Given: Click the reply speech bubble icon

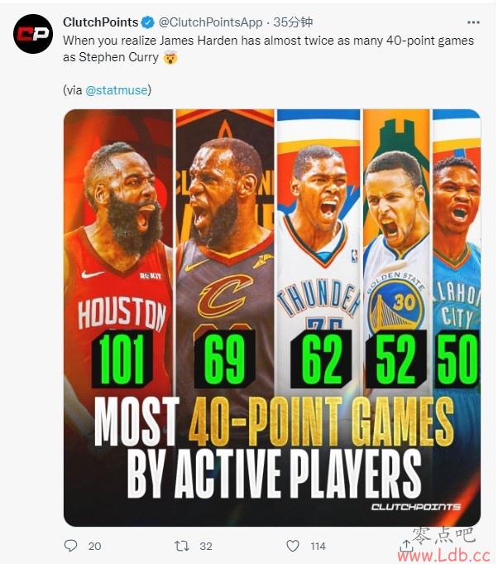Looking at the screenshot, I should point(70,546).
